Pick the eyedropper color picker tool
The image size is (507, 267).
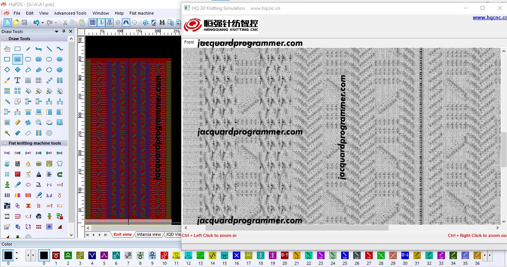tap(7, 80)
